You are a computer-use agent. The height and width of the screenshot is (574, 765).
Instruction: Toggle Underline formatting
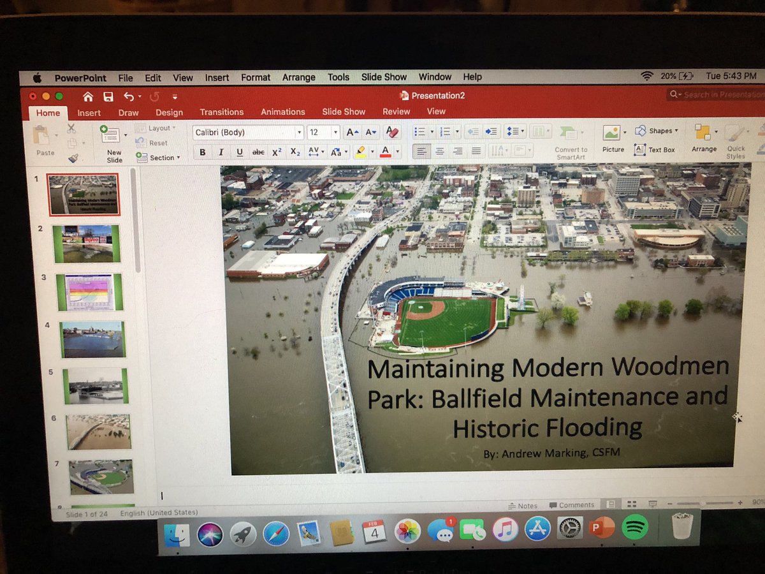tap(240, 152)
